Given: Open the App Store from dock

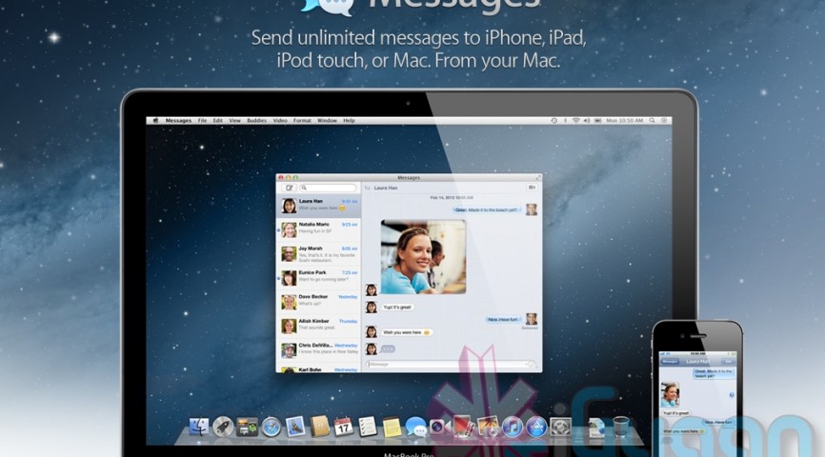Looking at the screenshot, I should point(535,427).
